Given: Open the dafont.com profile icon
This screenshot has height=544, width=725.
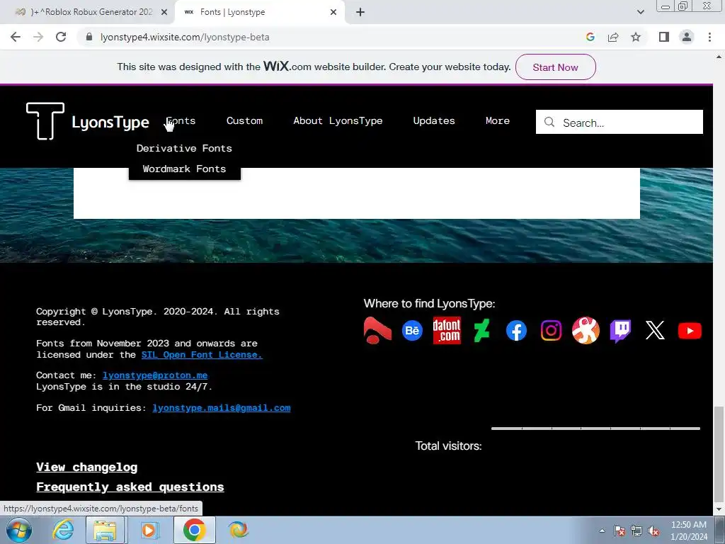Looking at the screenshot, I should coord(447,330).
